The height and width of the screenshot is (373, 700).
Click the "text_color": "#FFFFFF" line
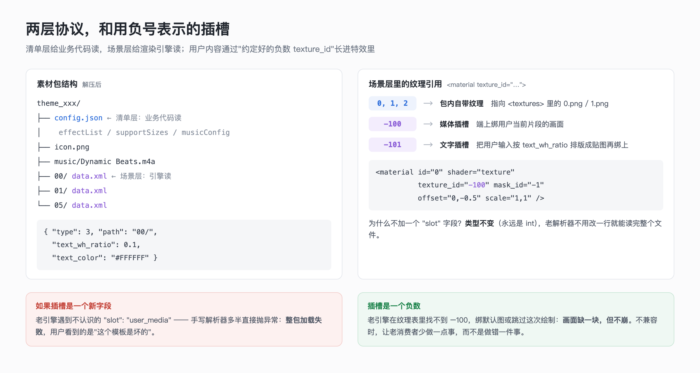pos(105,258)
